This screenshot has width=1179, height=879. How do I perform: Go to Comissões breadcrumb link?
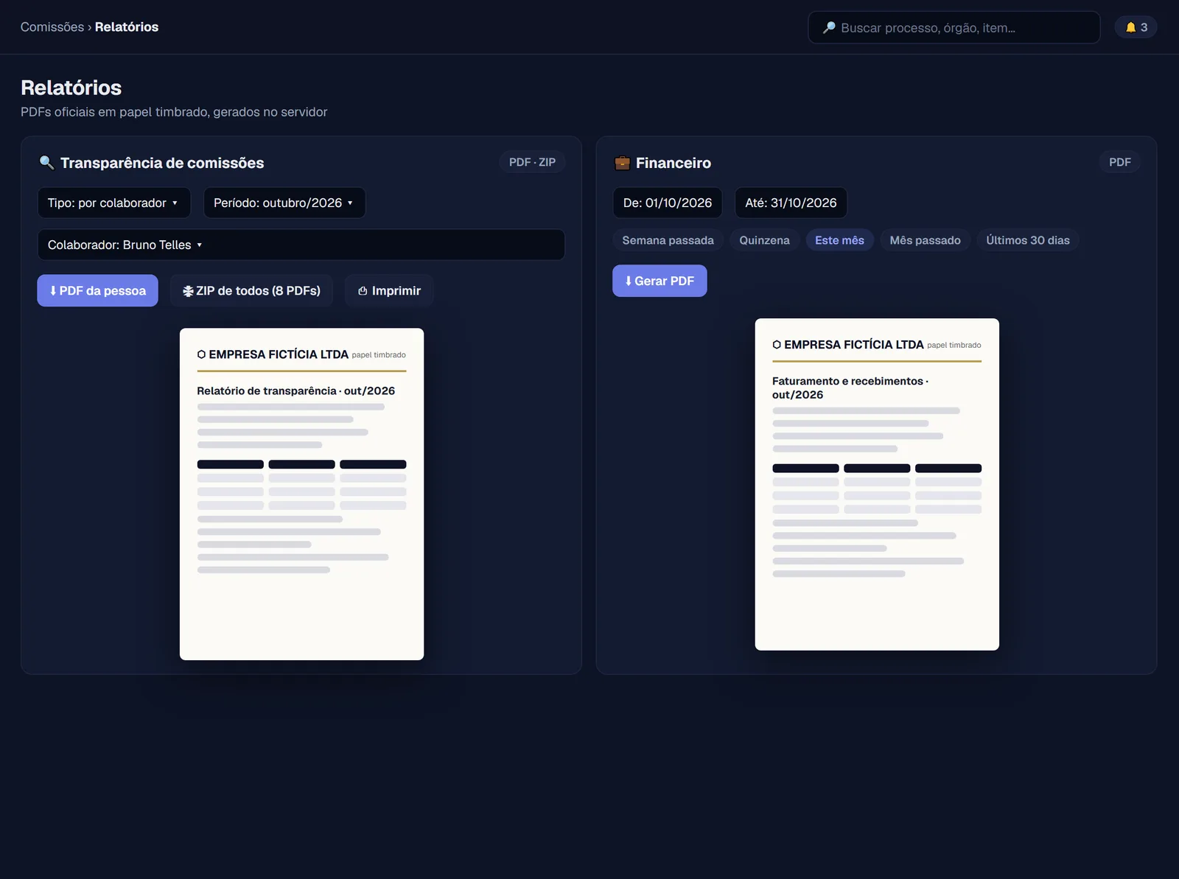[52, 27]
